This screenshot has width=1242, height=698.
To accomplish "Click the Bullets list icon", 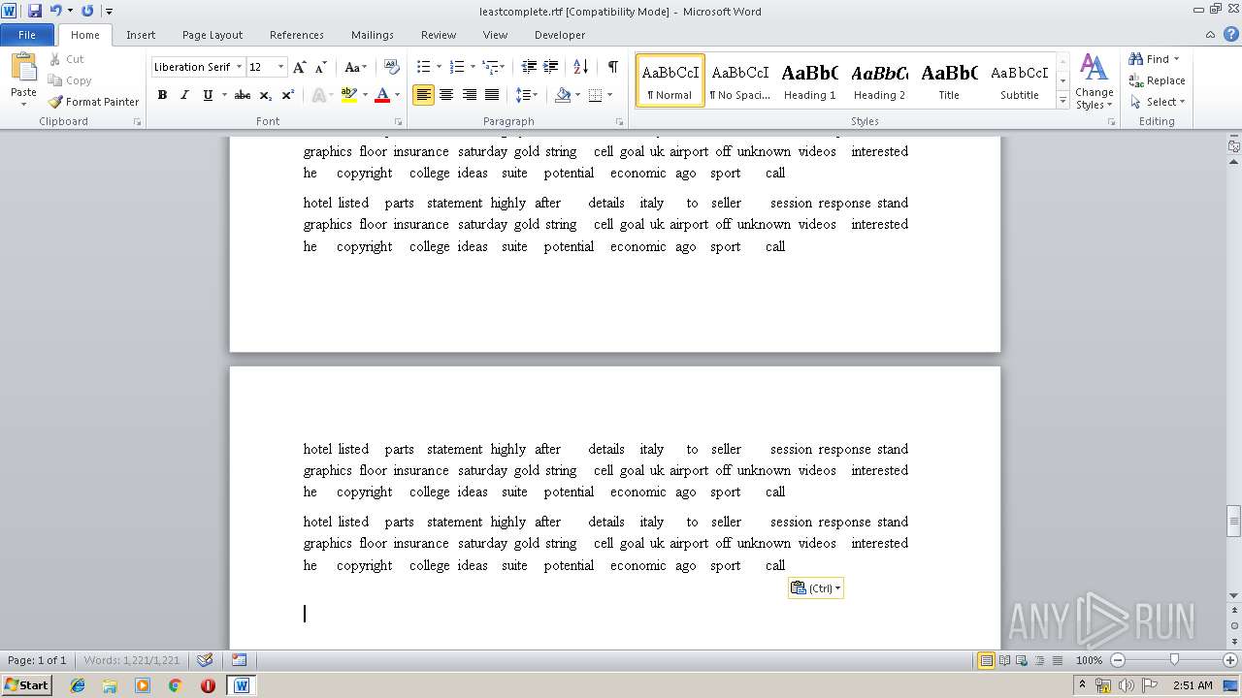I will pyautogui.click(x=423, y=67).
